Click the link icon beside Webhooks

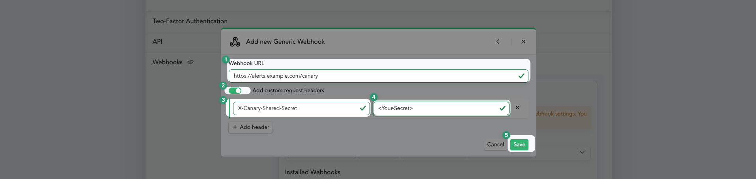(190, 62)
